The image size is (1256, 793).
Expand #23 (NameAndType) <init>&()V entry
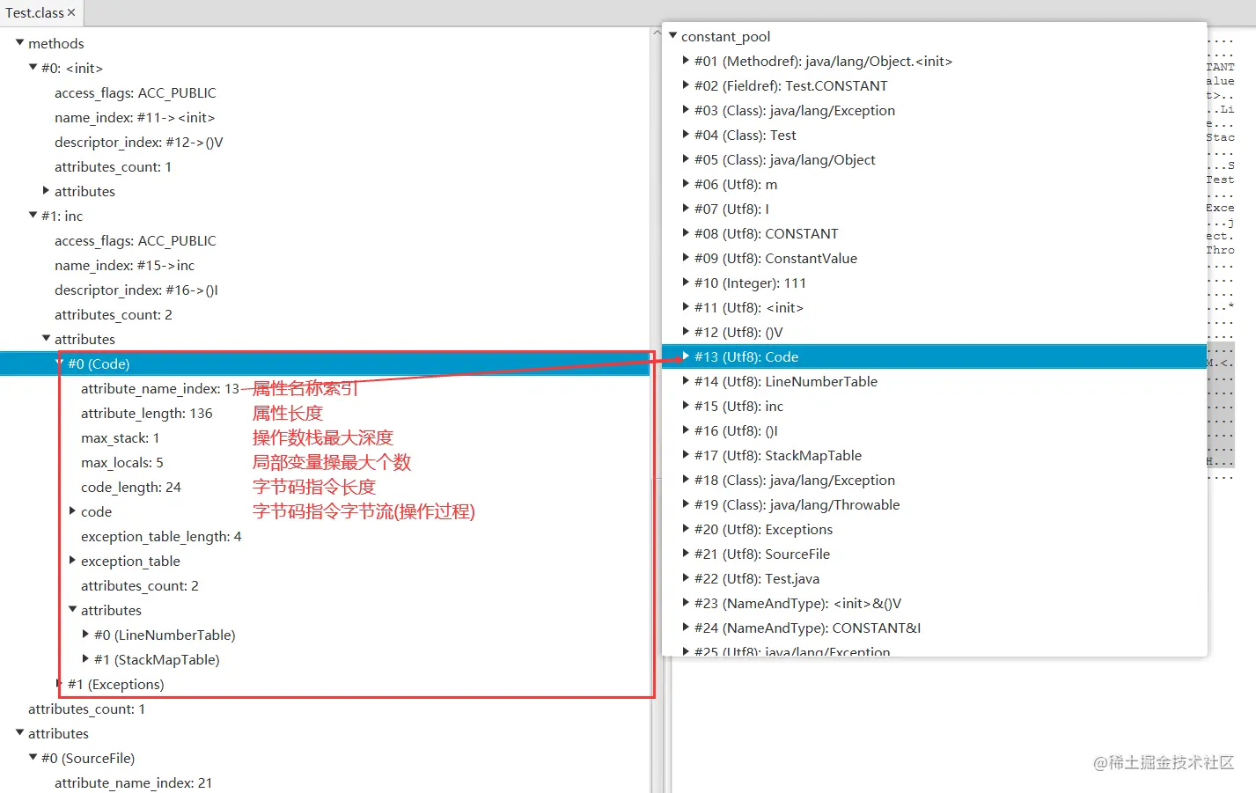tap(686, 602)
